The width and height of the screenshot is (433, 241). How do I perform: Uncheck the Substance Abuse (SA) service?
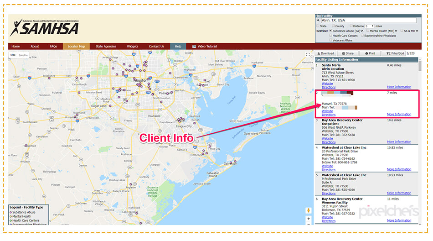[x=330, y=31]
